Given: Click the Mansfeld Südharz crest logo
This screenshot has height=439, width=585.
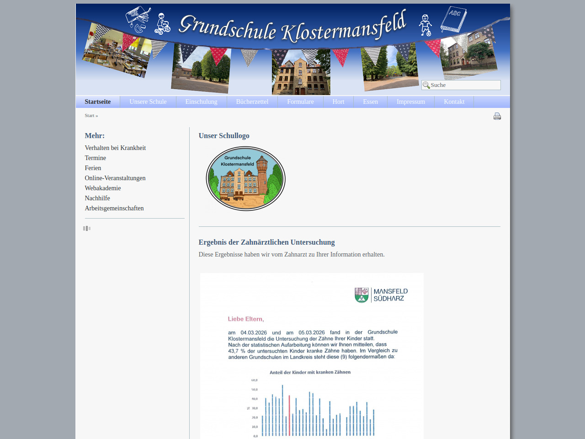Looking at the screenshot, I should [x=362, y=295].
